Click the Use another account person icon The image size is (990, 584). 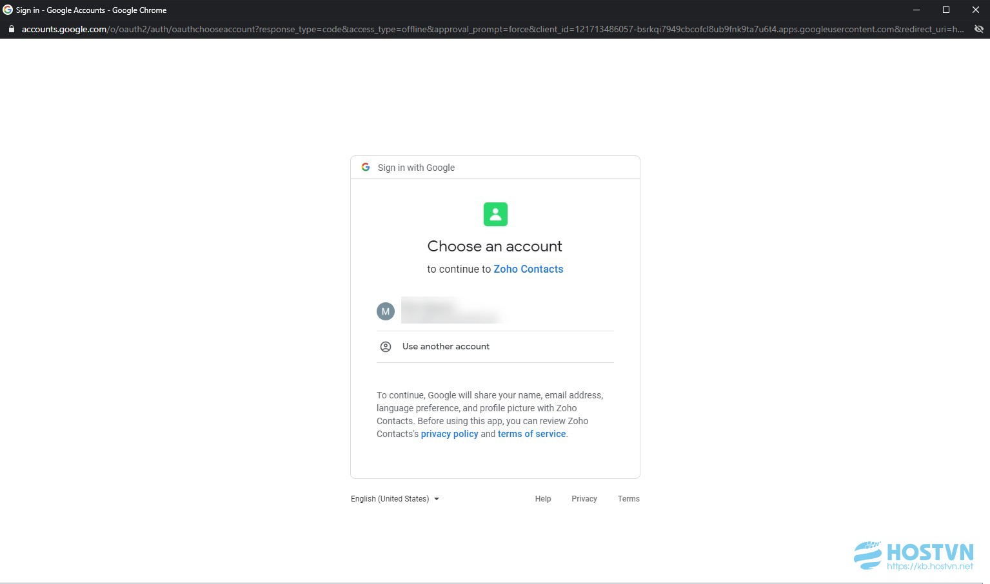[x=386, y=347]
